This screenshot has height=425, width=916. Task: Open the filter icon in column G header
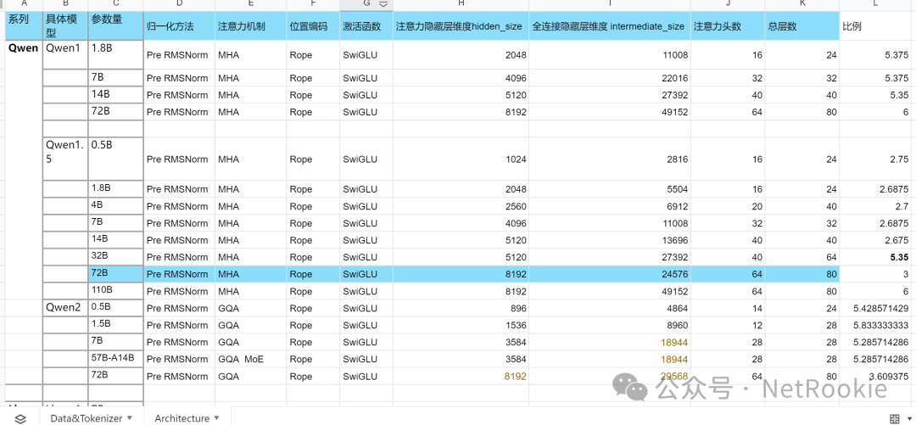[x=383, y=4]
